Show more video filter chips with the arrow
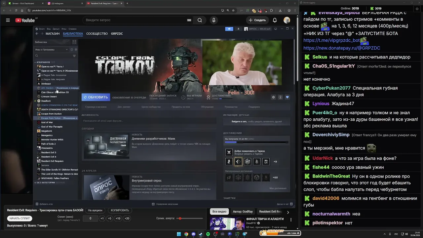 [288, 212]
